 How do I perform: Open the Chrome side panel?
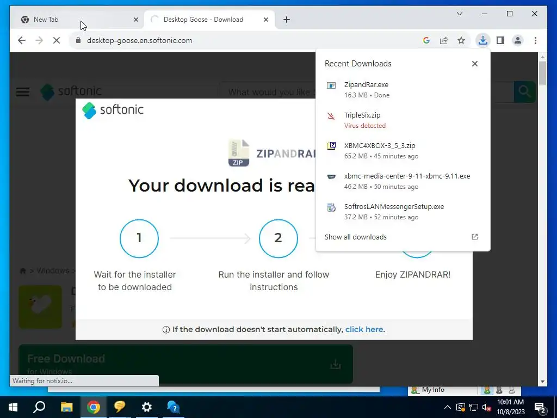coord(500,40)
